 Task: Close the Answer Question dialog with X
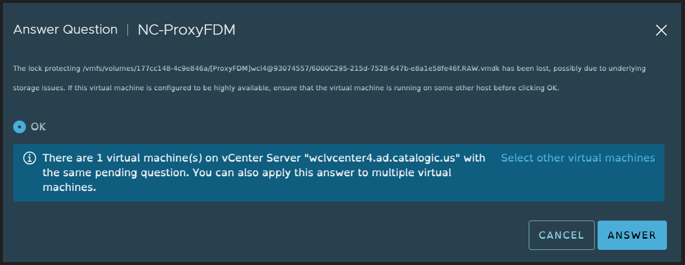661,30
